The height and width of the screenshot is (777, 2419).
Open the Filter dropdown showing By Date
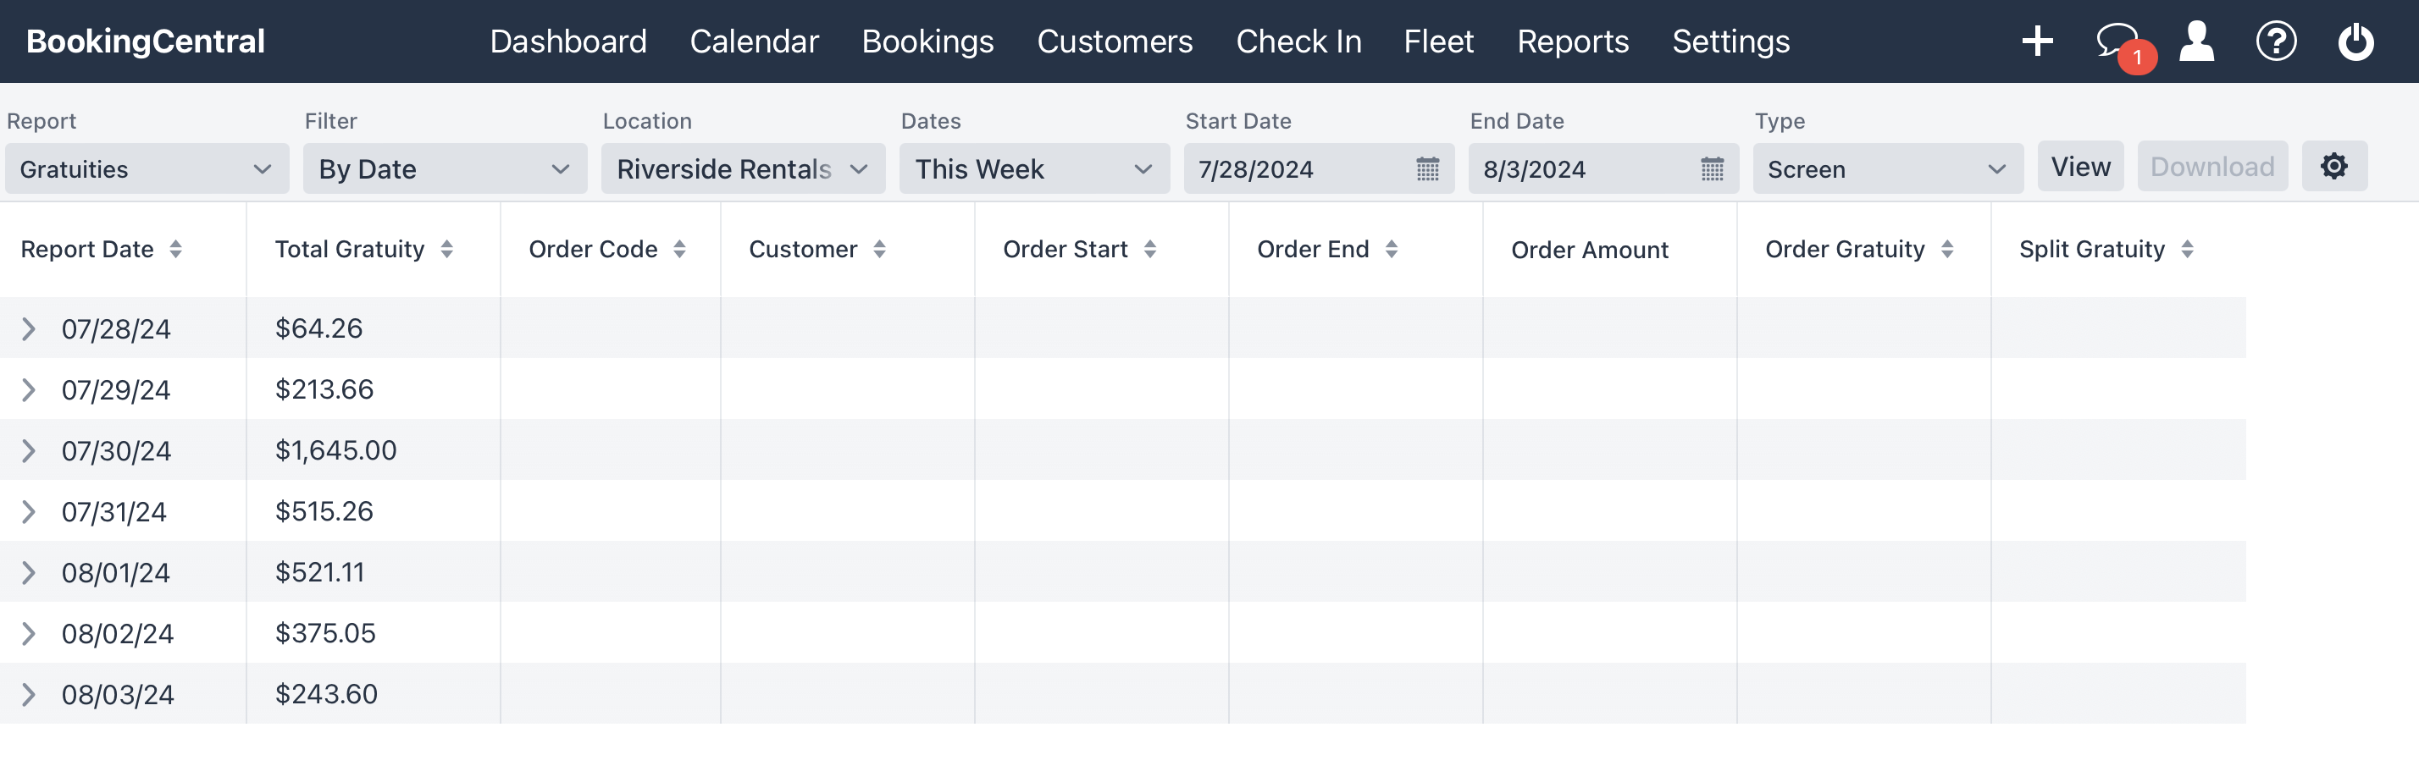[x=446, y=169]
